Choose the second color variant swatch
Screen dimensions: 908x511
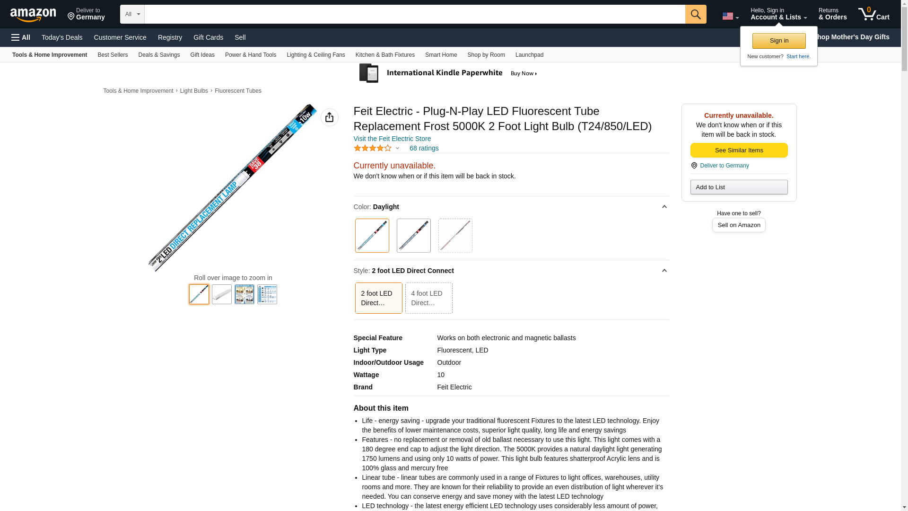[x=413, y=236]
